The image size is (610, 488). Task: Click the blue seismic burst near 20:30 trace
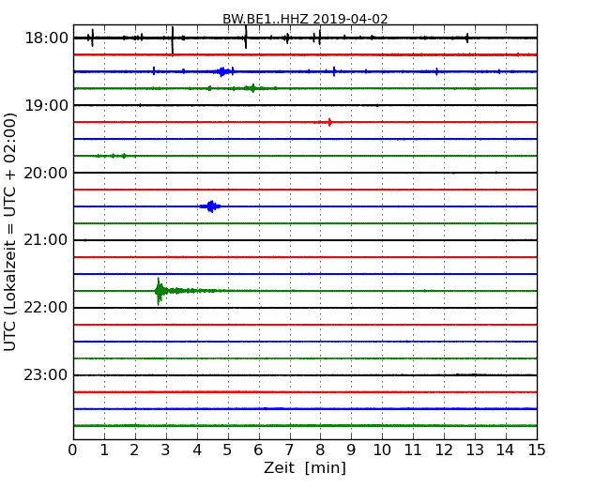click(x=211, y=206)
